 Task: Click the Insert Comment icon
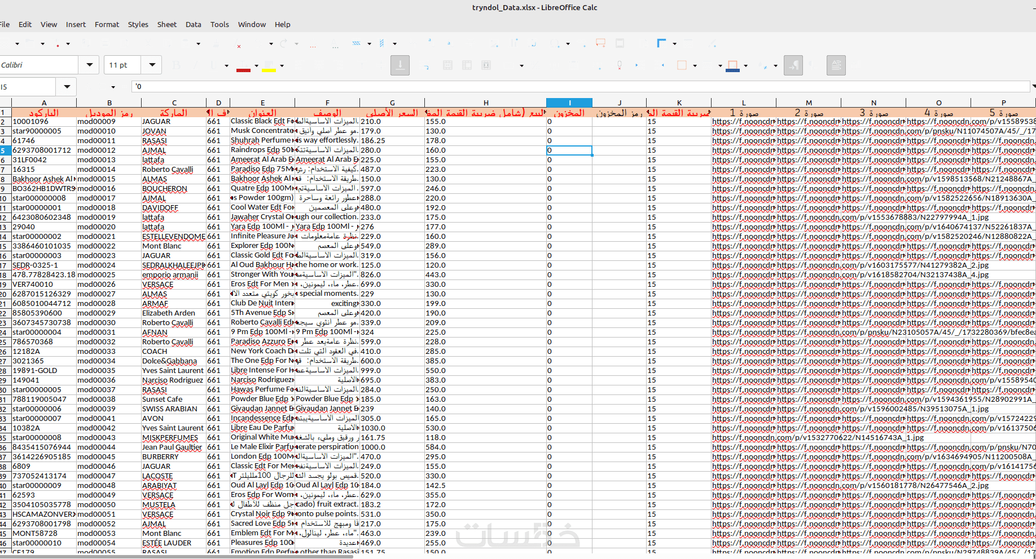pyautogui.click(x=601, y=43)
